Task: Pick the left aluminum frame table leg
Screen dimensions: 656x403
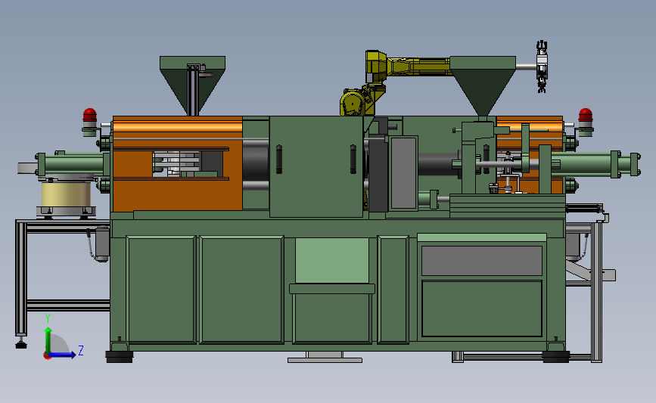Action: (21, 277)
